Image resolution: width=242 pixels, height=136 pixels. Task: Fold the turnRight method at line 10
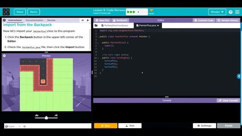click(x=98, y=58)
